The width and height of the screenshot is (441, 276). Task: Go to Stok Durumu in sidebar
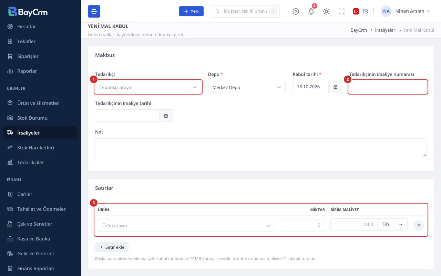pos(40,118)
